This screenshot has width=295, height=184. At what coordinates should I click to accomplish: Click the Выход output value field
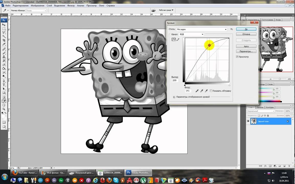point(175,80)
